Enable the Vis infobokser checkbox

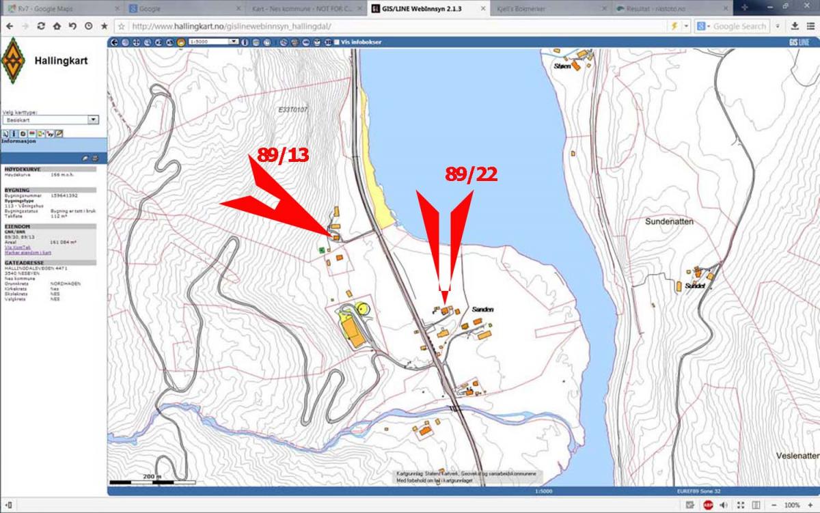(337, 42)
